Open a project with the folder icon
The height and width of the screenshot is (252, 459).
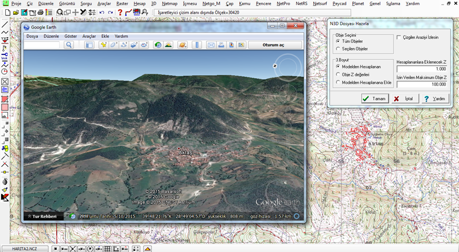[x=16, y=12]
